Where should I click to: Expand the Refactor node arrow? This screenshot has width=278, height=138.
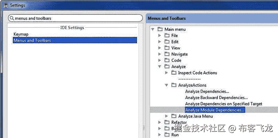(160, 122)
